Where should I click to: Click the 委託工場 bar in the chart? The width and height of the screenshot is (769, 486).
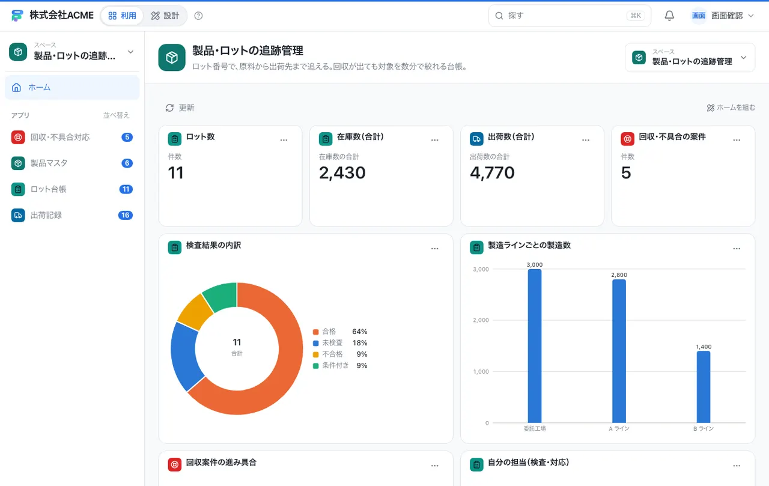535,346
